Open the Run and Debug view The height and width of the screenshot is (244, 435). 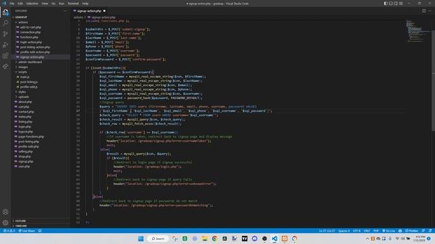pos(5,45)
